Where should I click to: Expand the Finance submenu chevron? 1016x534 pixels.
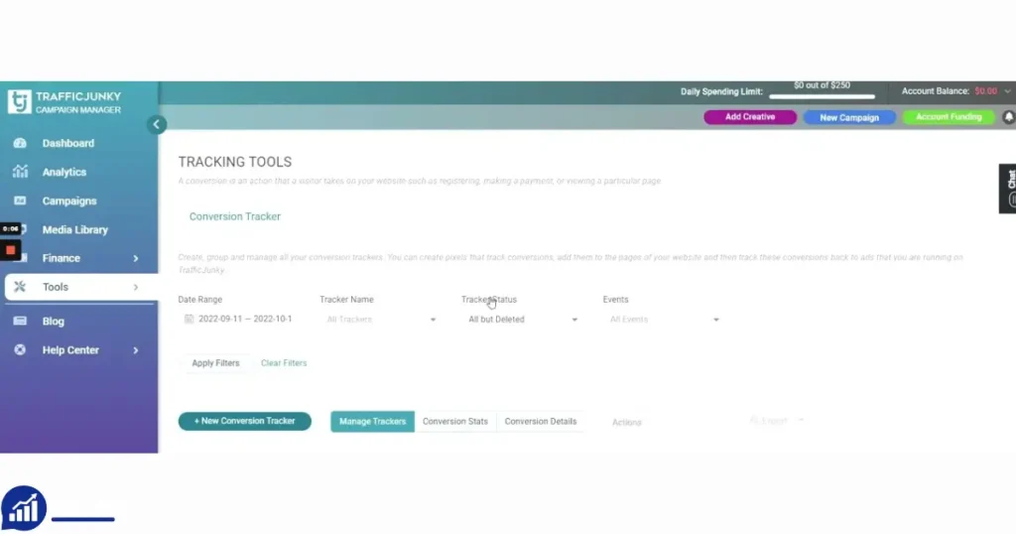[135, 258]
